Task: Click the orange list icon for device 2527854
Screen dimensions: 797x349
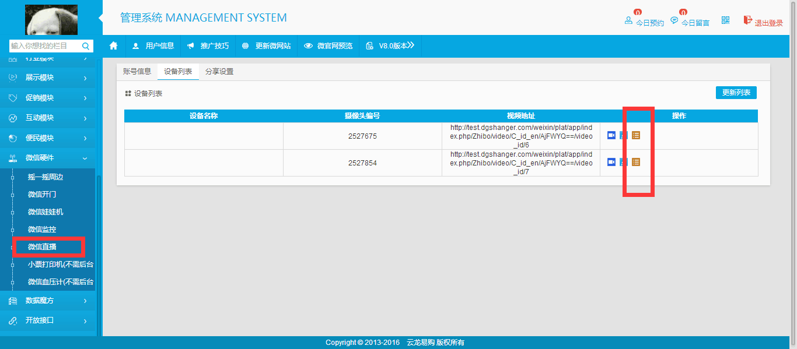Action: tap(636, 162)
